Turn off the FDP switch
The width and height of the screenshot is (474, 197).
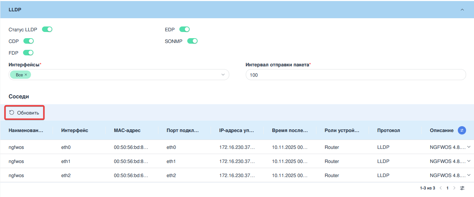28,53
